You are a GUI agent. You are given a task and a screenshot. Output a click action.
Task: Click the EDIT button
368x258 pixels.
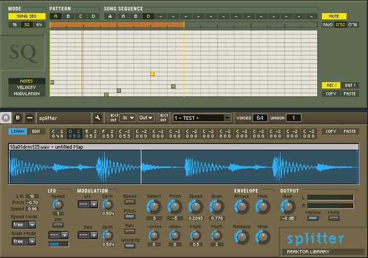[x=36, y=131]
